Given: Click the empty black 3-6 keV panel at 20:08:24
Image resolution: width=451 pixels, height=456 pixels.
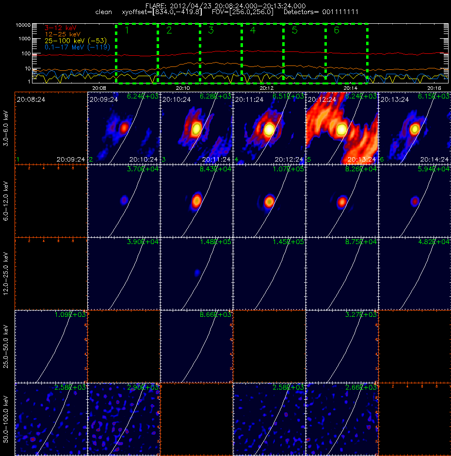Looking at the screenshot, I should (x=51, y=128).
